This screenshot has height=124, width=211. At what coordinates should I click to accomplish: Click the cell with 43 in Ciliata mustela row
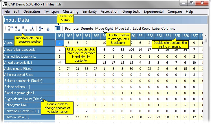(x=69, y=117)
